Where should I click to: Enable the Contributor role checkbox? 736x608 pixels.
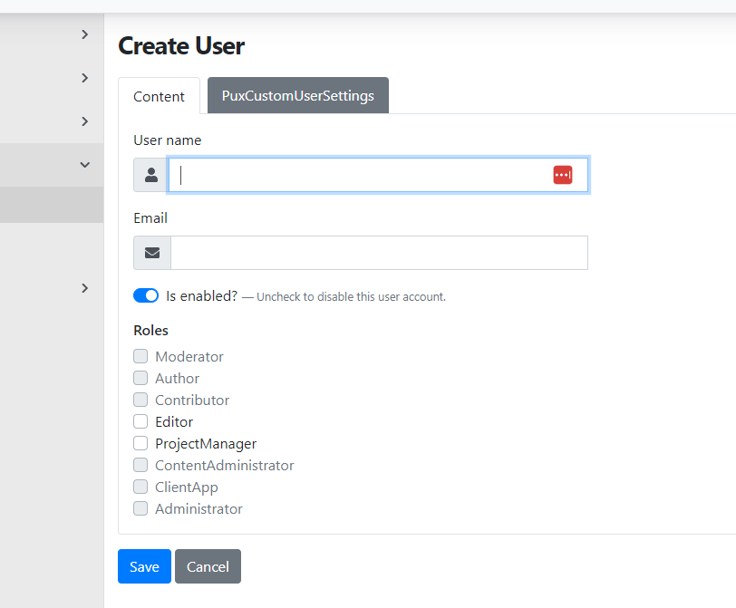click(140, 401)
